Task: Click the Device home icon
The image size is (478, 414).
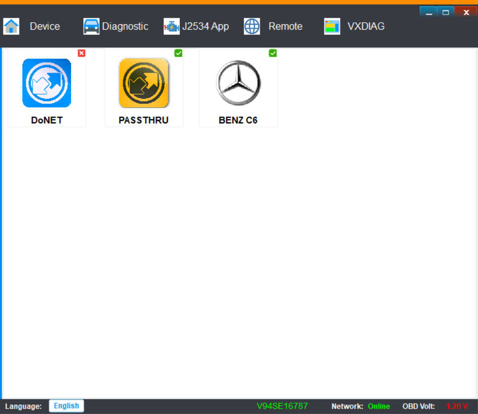Action: (x=11, y=27)
